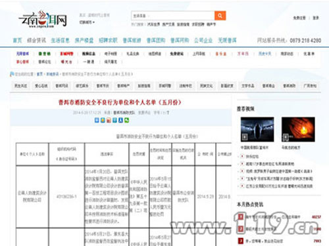Open the blue plus share icon
Viewport: 329px width, 246px height.
coord(97,120)
